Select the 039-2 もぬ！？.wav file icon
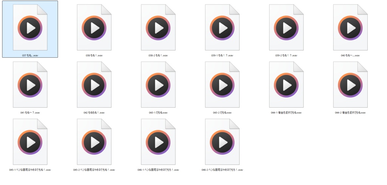This screenshot has height=185, width=387. 286,28
